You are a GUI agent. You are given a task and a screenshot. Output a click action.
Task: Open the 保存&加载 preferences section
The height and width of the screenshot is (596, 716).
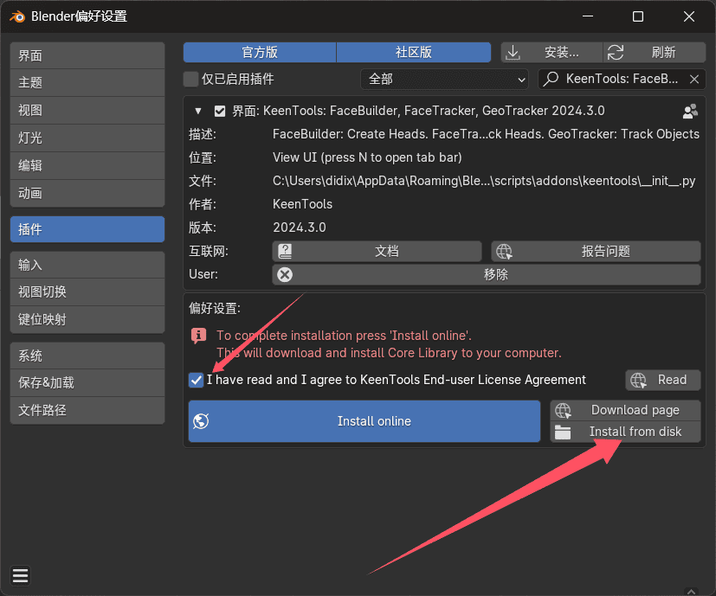(x=87, y=383)
